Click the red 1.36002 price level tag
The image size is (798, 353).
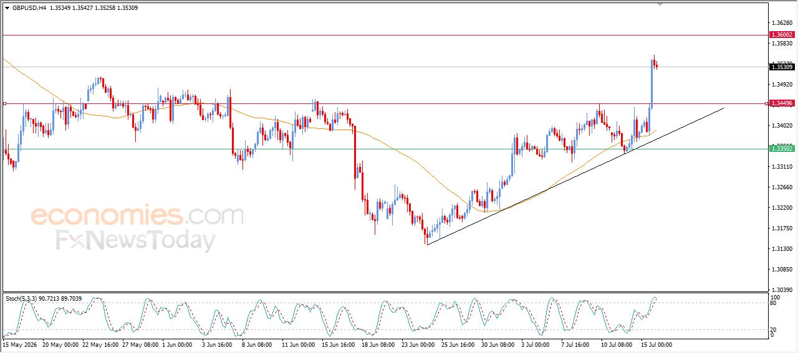point(782,35)
